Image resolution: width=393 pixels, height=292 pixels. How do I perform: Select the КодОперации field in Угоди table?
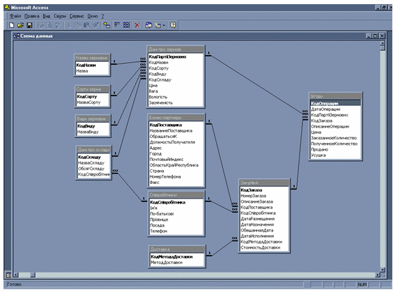pyautogui.click(x=335, y=103)
